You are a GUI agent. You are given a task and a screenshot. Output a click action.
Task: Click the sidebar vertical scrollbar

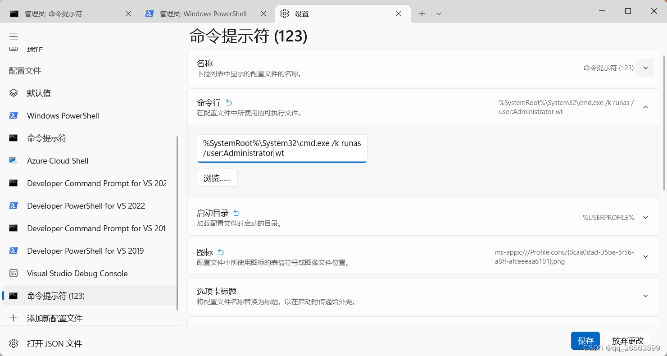(177, 223)
